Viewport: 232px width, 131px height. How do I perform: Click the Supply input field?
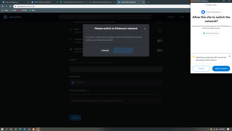click(116, 69)
